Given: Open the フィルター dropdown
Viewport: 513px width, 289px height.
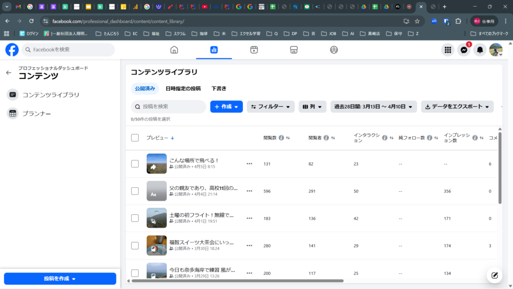Looking at the screenshot, I should click(x=271, y=106).
